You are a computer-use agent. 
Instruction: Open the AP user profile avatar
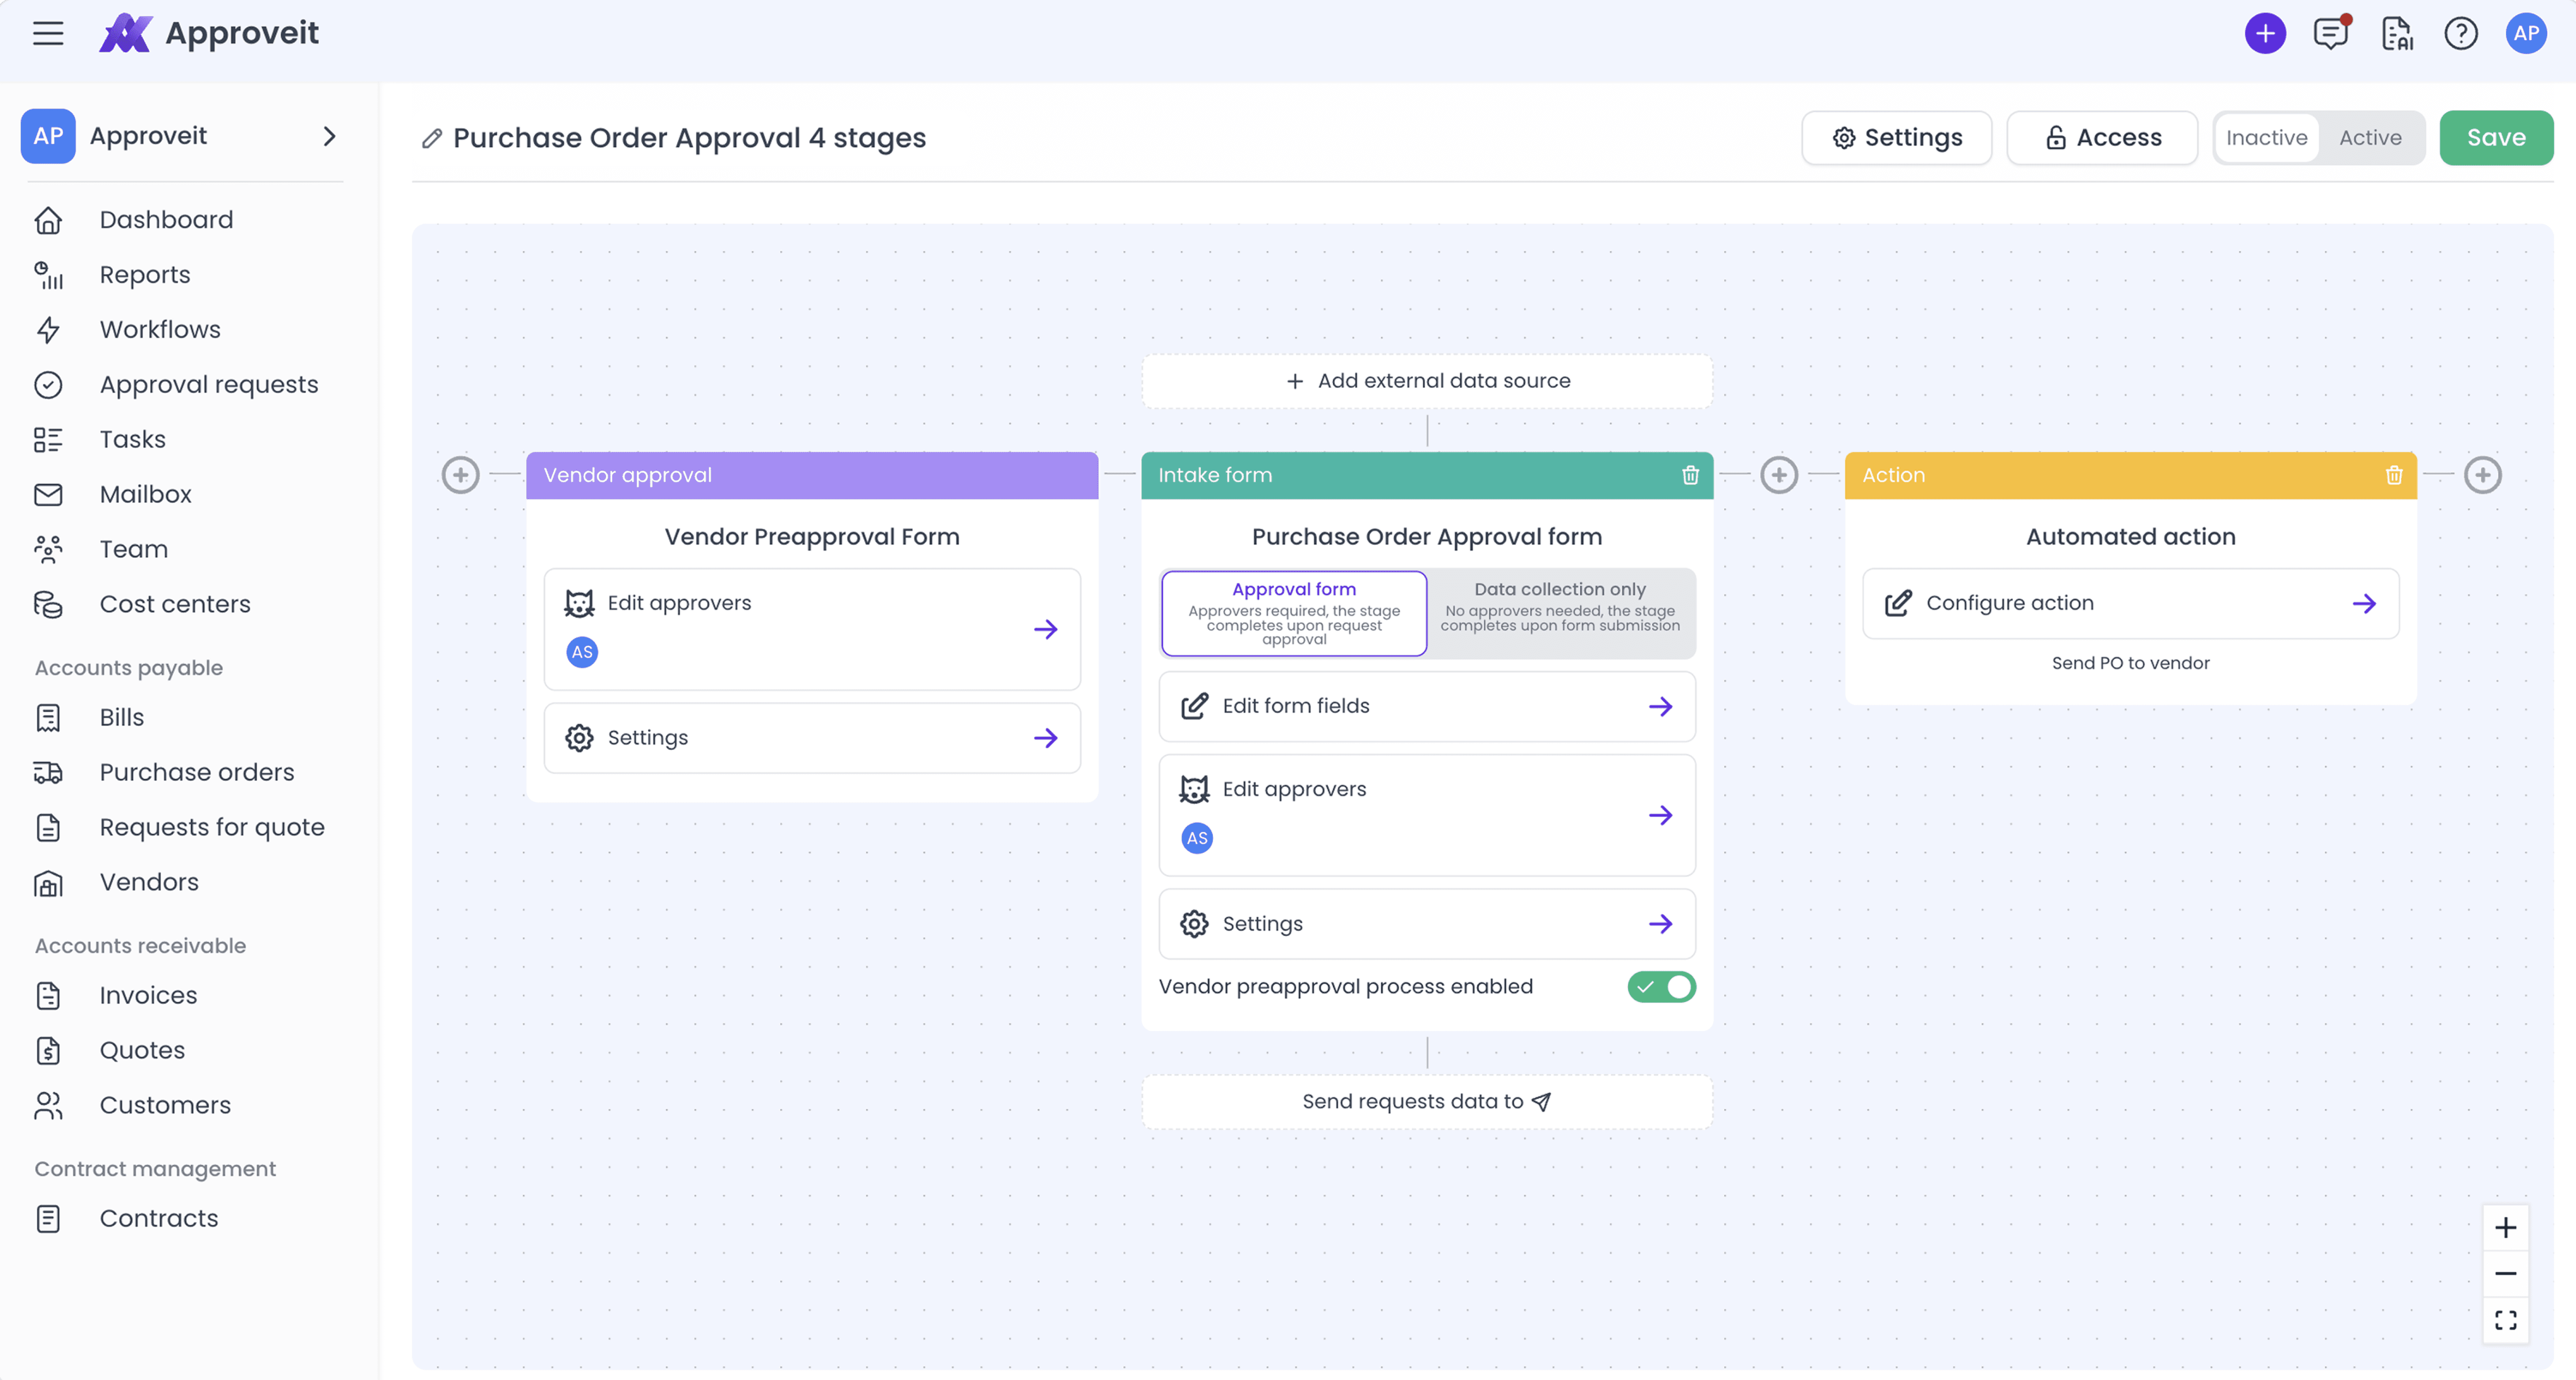[x=2526, y=33]
